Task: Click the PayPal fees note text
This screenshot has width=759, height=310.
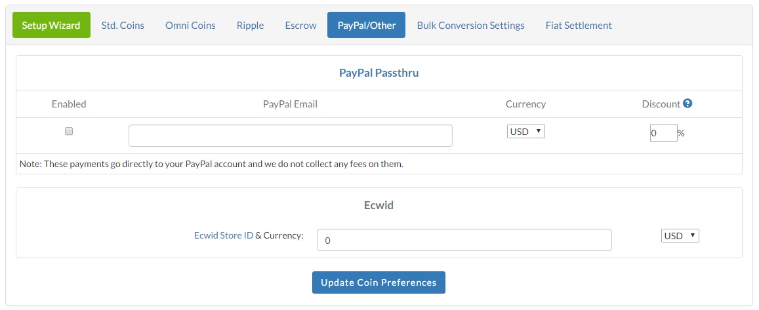Action: pyautogui.click(x=211, y=164)
